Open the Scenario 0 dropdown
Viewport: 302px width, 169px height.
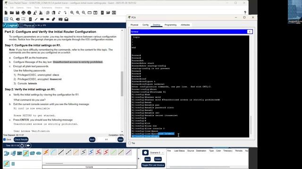click(157, 153)
